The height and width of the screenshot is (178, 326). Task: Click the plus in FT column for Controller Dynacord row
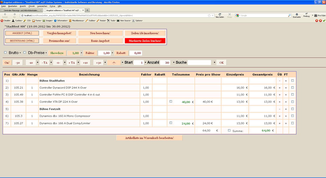click(x=286, y=88)
